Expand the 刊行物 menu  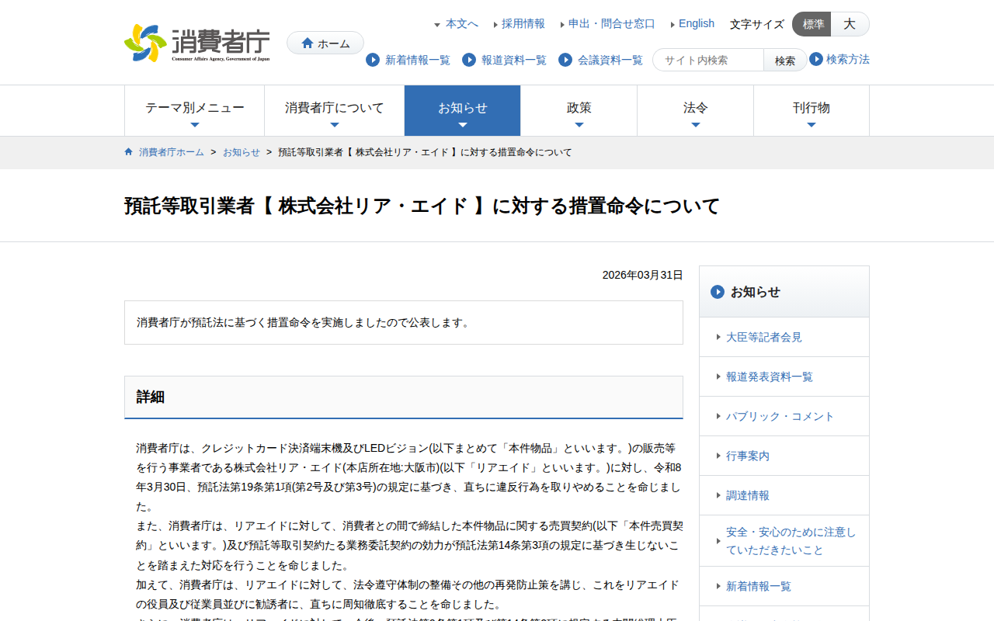[x=812, y=111]
